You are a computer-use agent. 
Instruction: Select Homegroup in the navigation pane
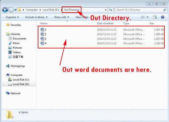pos(18,66)
